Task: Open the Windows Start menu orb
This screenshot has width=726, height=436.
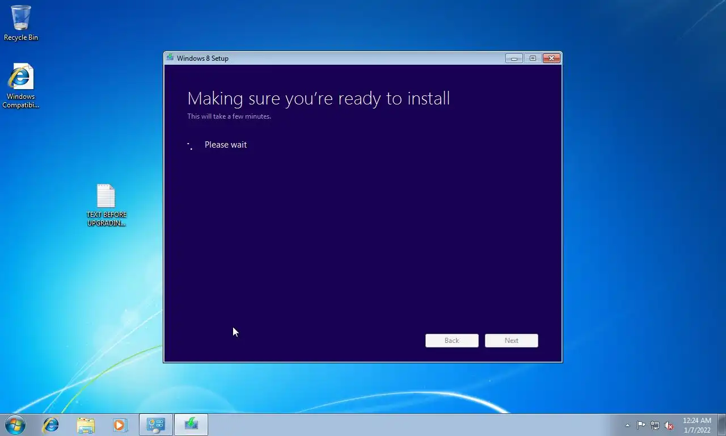Action: pos(15,425)
